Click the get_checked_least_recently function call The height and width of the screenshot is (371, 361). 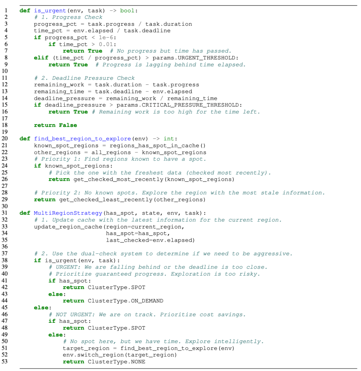[x=106, y=200]
